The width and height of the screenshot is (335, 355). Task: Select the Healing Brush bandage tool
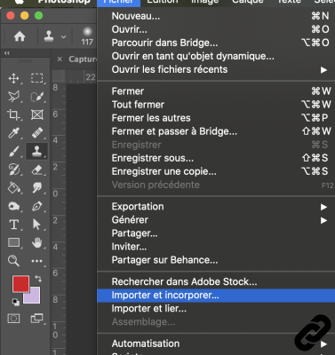click(x=37, y=133)
